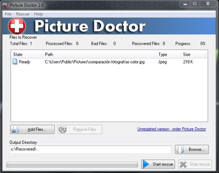
Task: Click the rescue progress bar
Action: [72, 164]
